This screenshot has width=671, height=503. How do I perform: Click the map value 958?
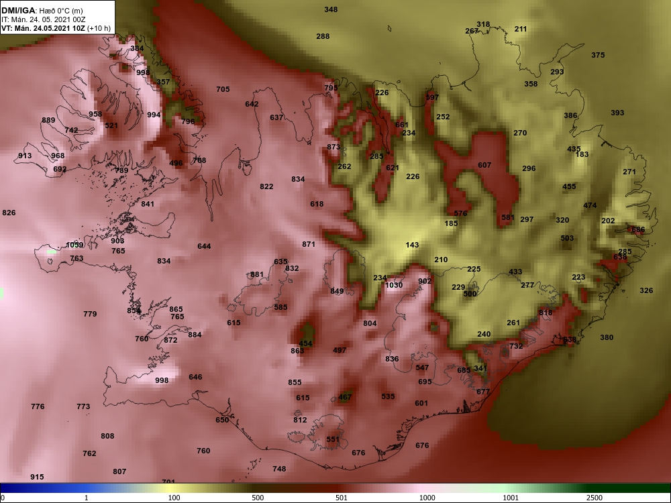tap(95, 114)
